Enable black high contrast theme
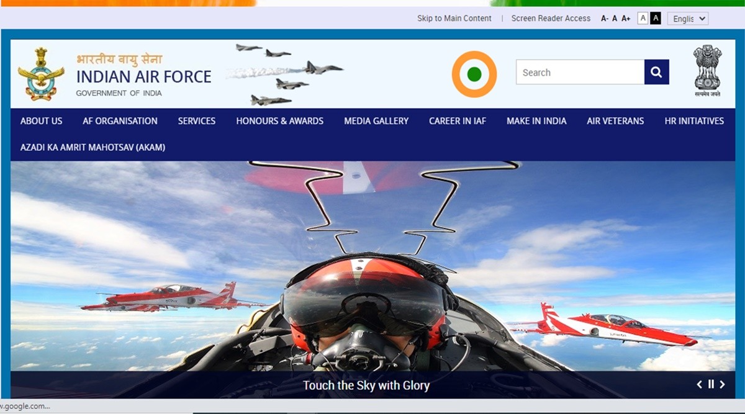This screenshot has width=745, height=414. point(655,18)
